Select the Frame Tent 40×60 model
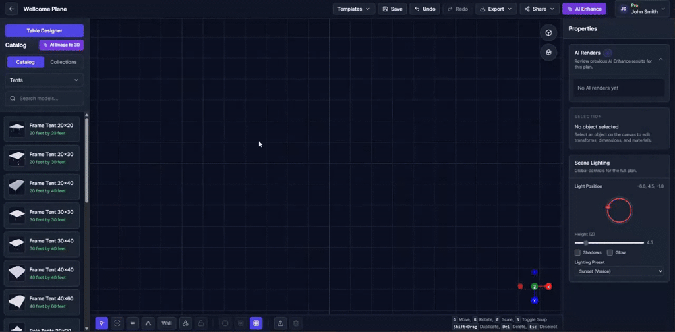 [42, 302]
